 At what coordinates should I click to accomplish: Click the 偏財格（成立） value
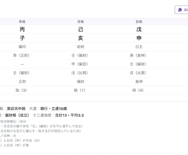tap(17, 115)
